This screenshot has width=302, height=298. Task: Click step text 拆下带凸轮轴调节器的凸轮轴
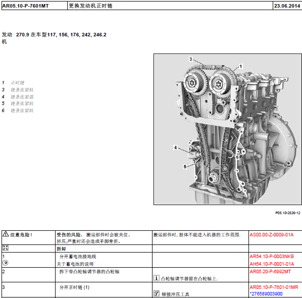pyautogui.click(x=89, y=272)
